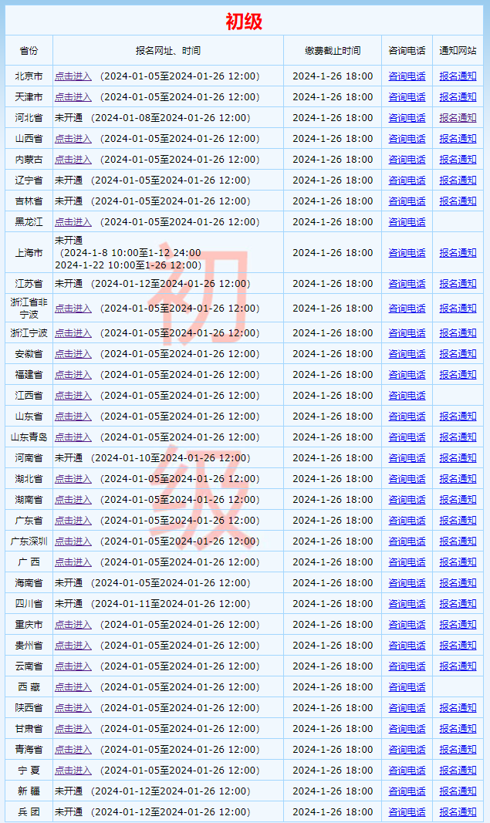Select 未开通 text in 河南省 row
This screenshot has width=490, height=823.
(x=69, y=457)
